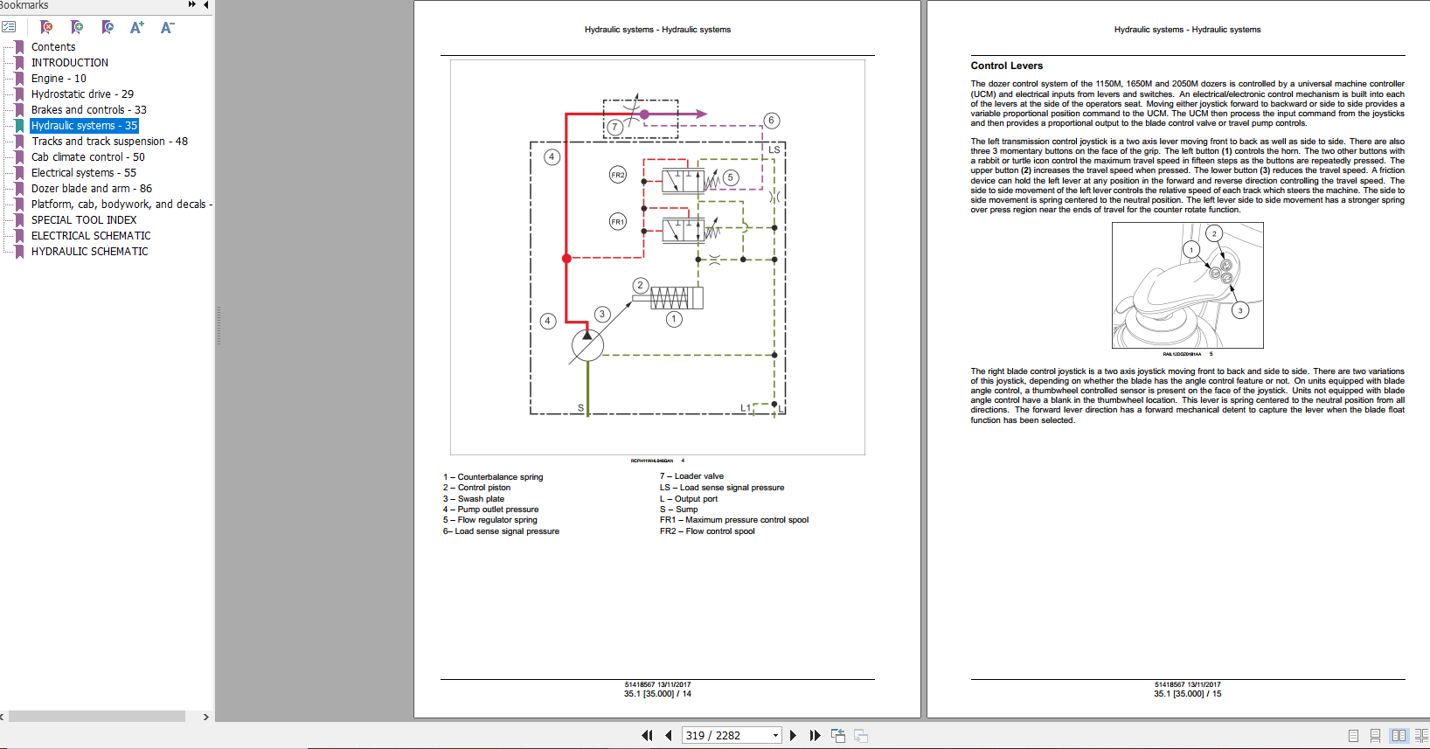
Task: Enable two-page facing layout
Action: (x=1399, y=736)
